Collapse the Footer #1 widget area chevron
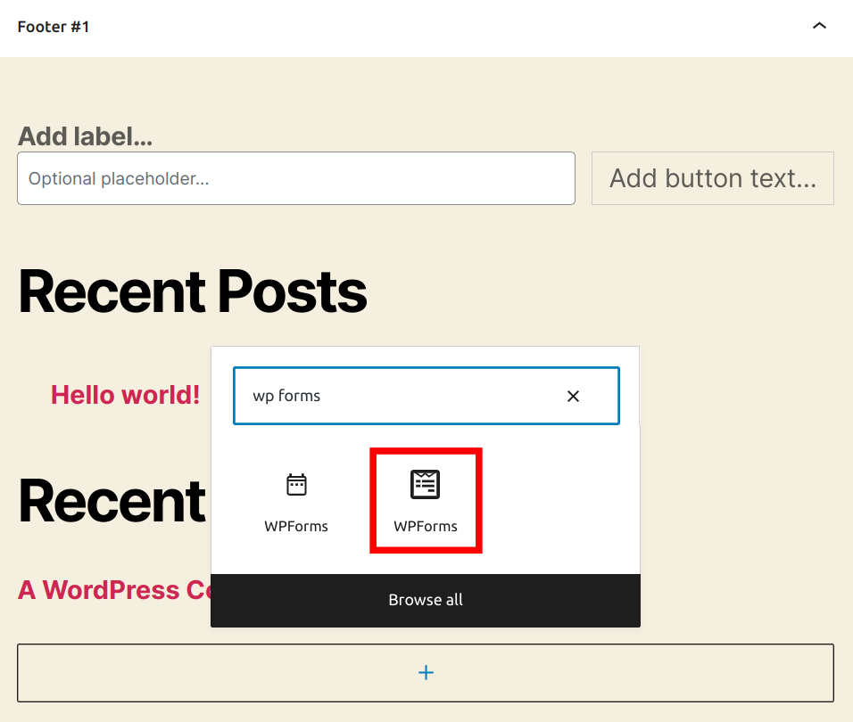The image size is (853, 722). pos(819,26)
